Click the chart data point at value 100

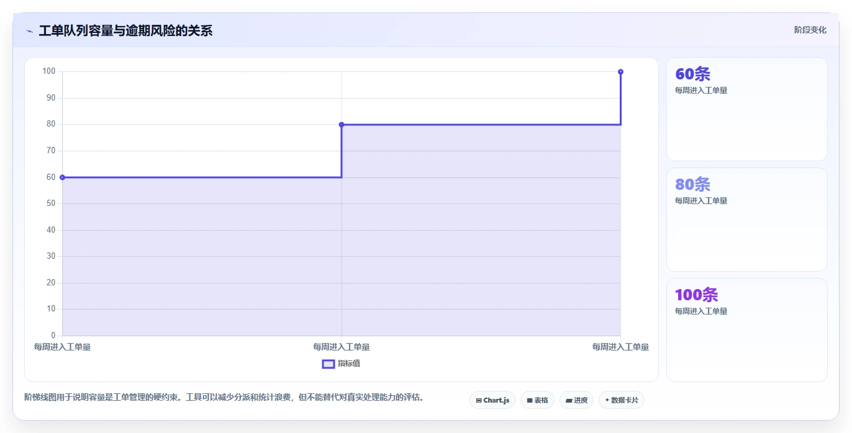pyautogui.click(x=620, y=72)
